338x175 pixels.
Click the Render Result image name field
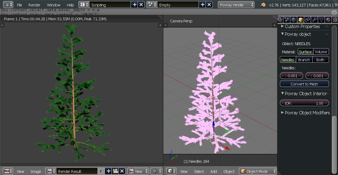[77, 171]
